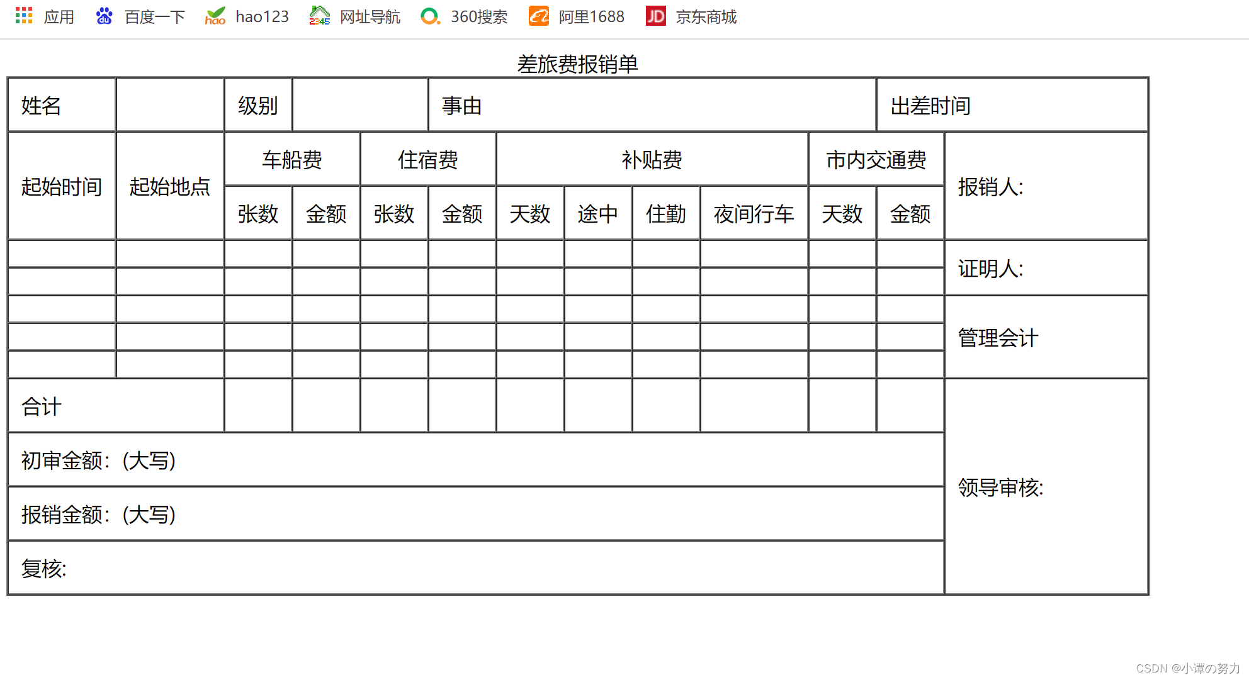Click the 起始地点 header cell
1249x680 pixels.
pos(170,186)
